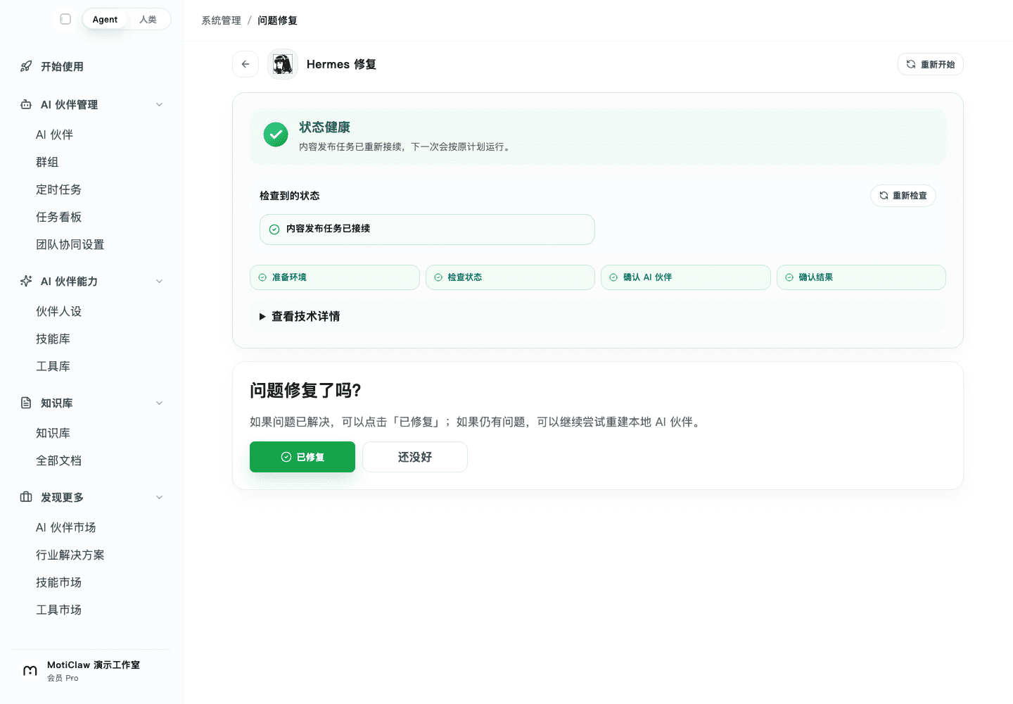1013x704 pixels.
Task: Click the 问题修复了吗? heading
Action: (x=305, y=391)
